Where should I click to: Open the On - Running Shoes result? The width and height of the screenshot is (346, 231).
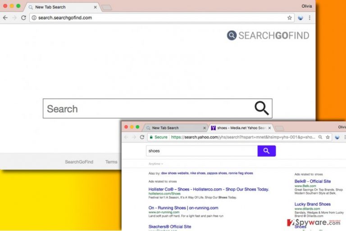click(x=183, y=208)
